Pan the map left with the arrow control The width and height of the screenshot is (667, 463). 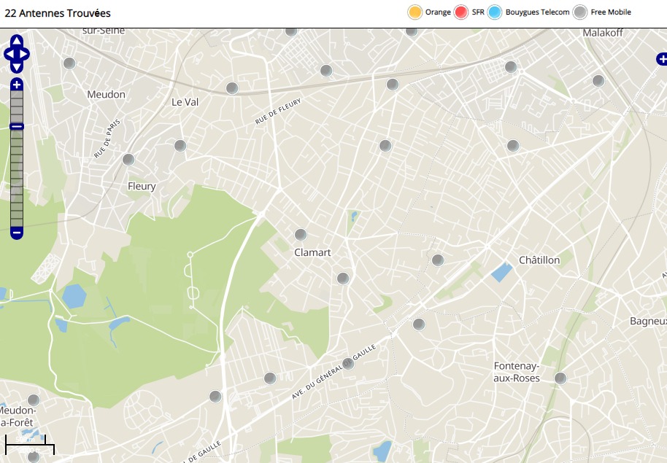[9, 54]
